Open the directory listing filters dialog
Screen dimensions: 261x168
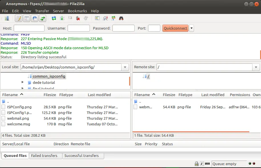pos(97,18)
